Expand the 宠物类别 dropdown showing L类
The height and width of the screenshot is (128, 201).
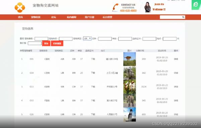(x=87, y=38)
